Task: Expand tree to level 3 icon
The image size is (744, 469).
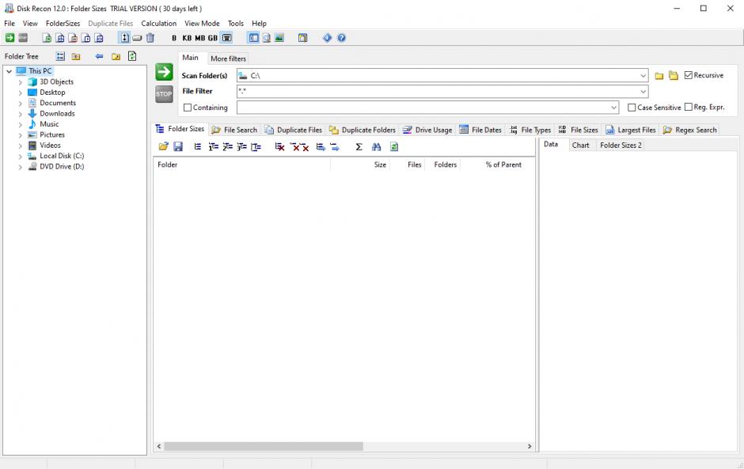Action: pos(242,147)
